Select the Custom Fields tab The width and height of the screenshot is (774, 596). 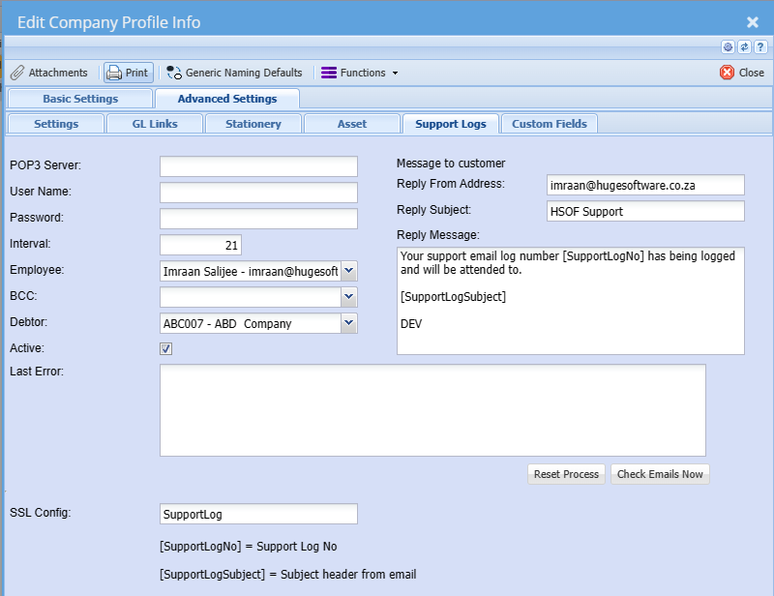550,124
